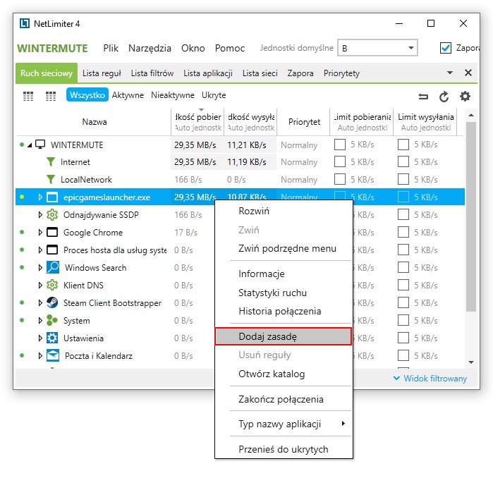
Task: Open the Plik menu
Action: click(x=111, y=48)
